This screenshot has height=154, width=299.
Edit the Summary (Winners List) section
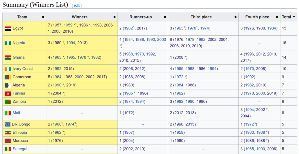(x=77, y=5)
